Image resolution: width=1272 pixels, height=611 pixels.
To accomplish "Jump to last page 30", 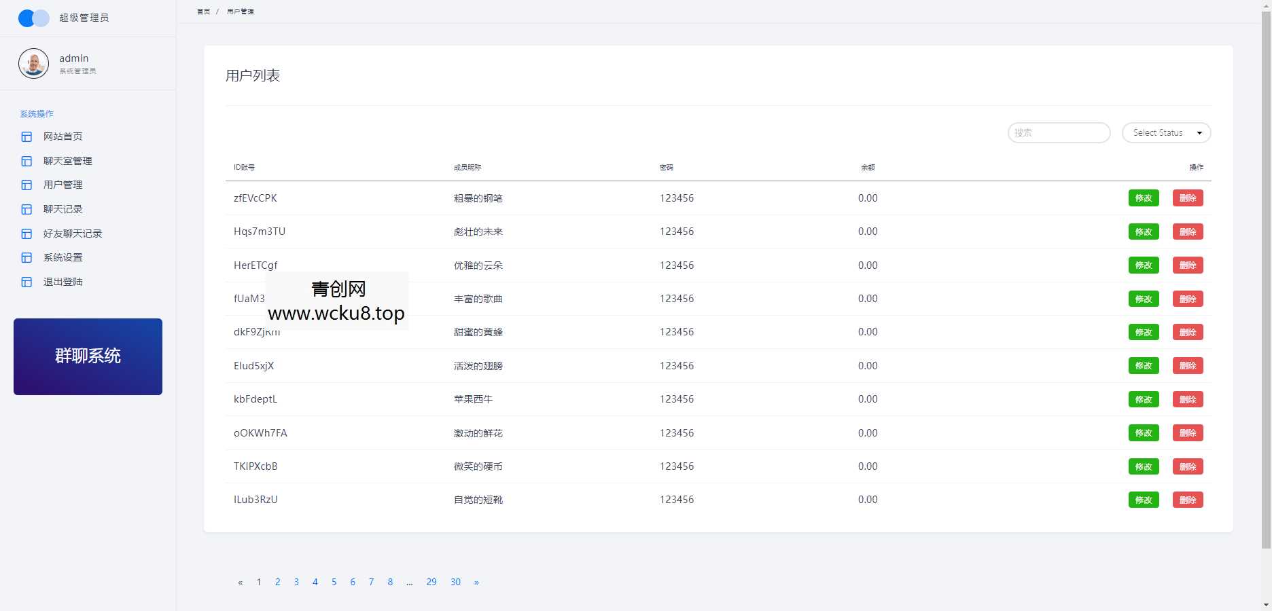I will click(455, 582).
